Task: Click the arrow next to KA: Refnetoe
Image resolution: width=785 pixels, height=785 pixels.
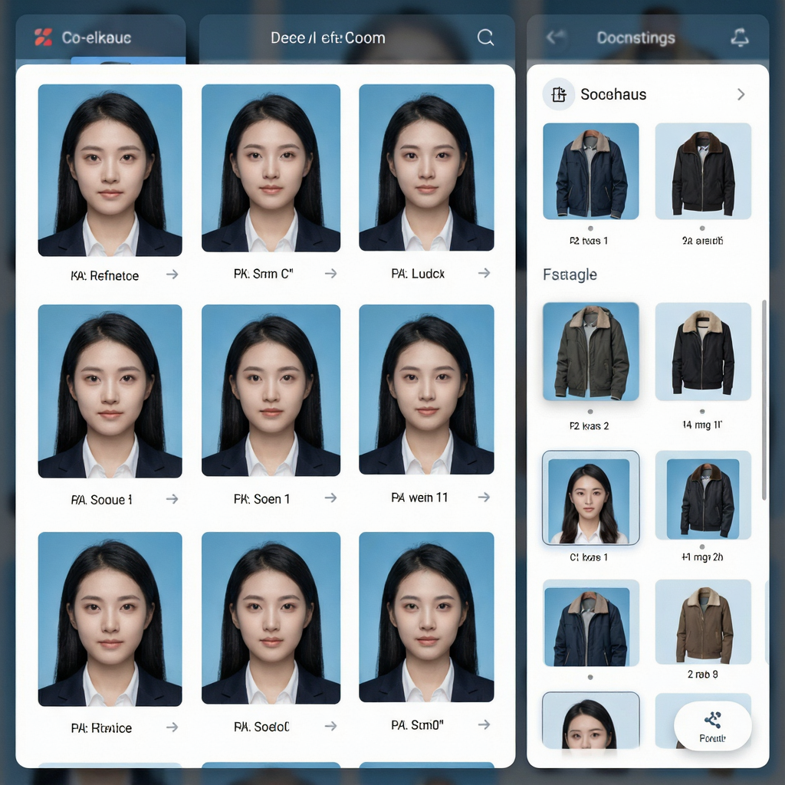Action: coord(172,274)
